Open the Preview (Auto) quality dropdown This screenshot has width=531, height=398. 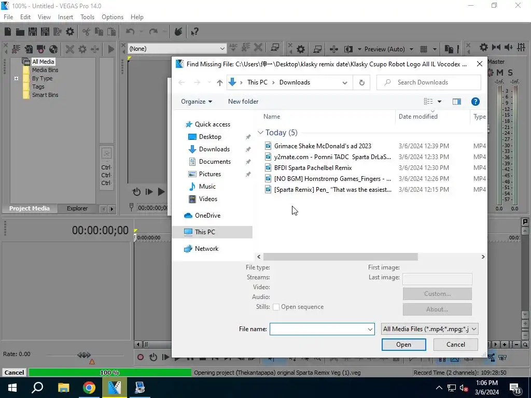(411, 49)
